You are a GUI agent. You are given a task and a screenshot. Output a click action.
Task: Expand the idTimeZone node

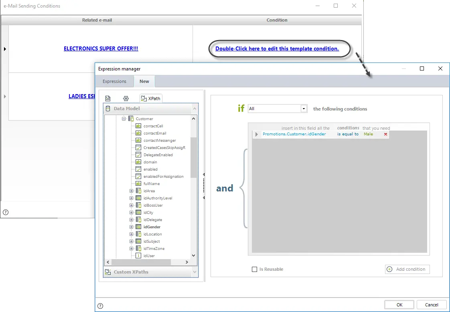[x=131, y=248]
